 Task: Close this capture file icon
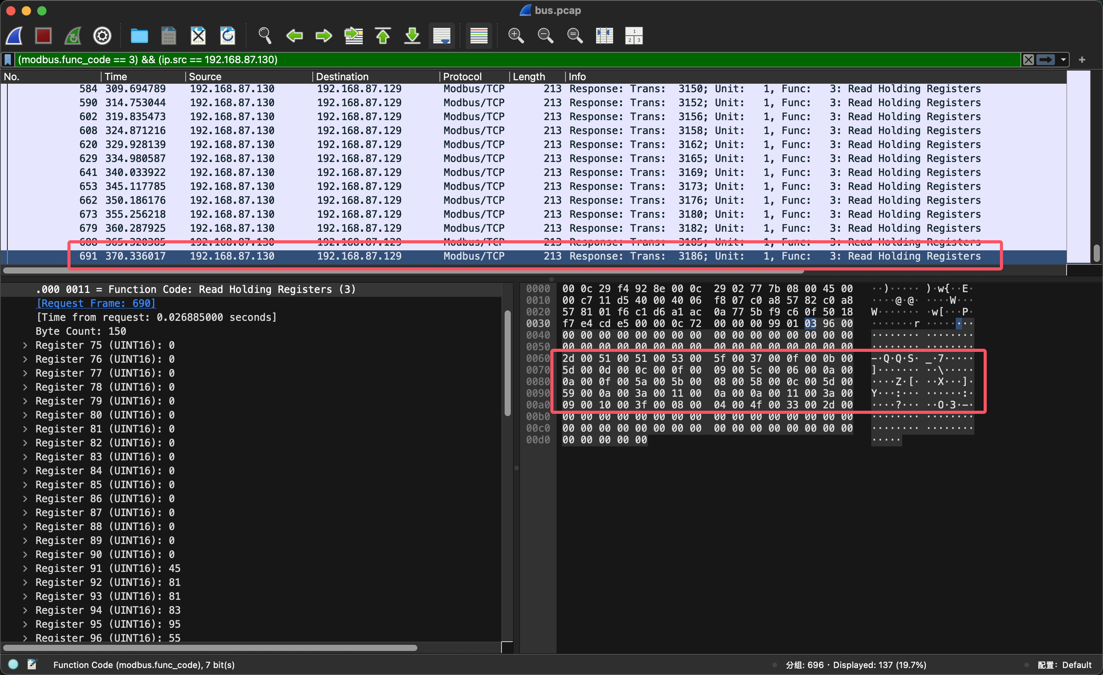pos(198,36)
